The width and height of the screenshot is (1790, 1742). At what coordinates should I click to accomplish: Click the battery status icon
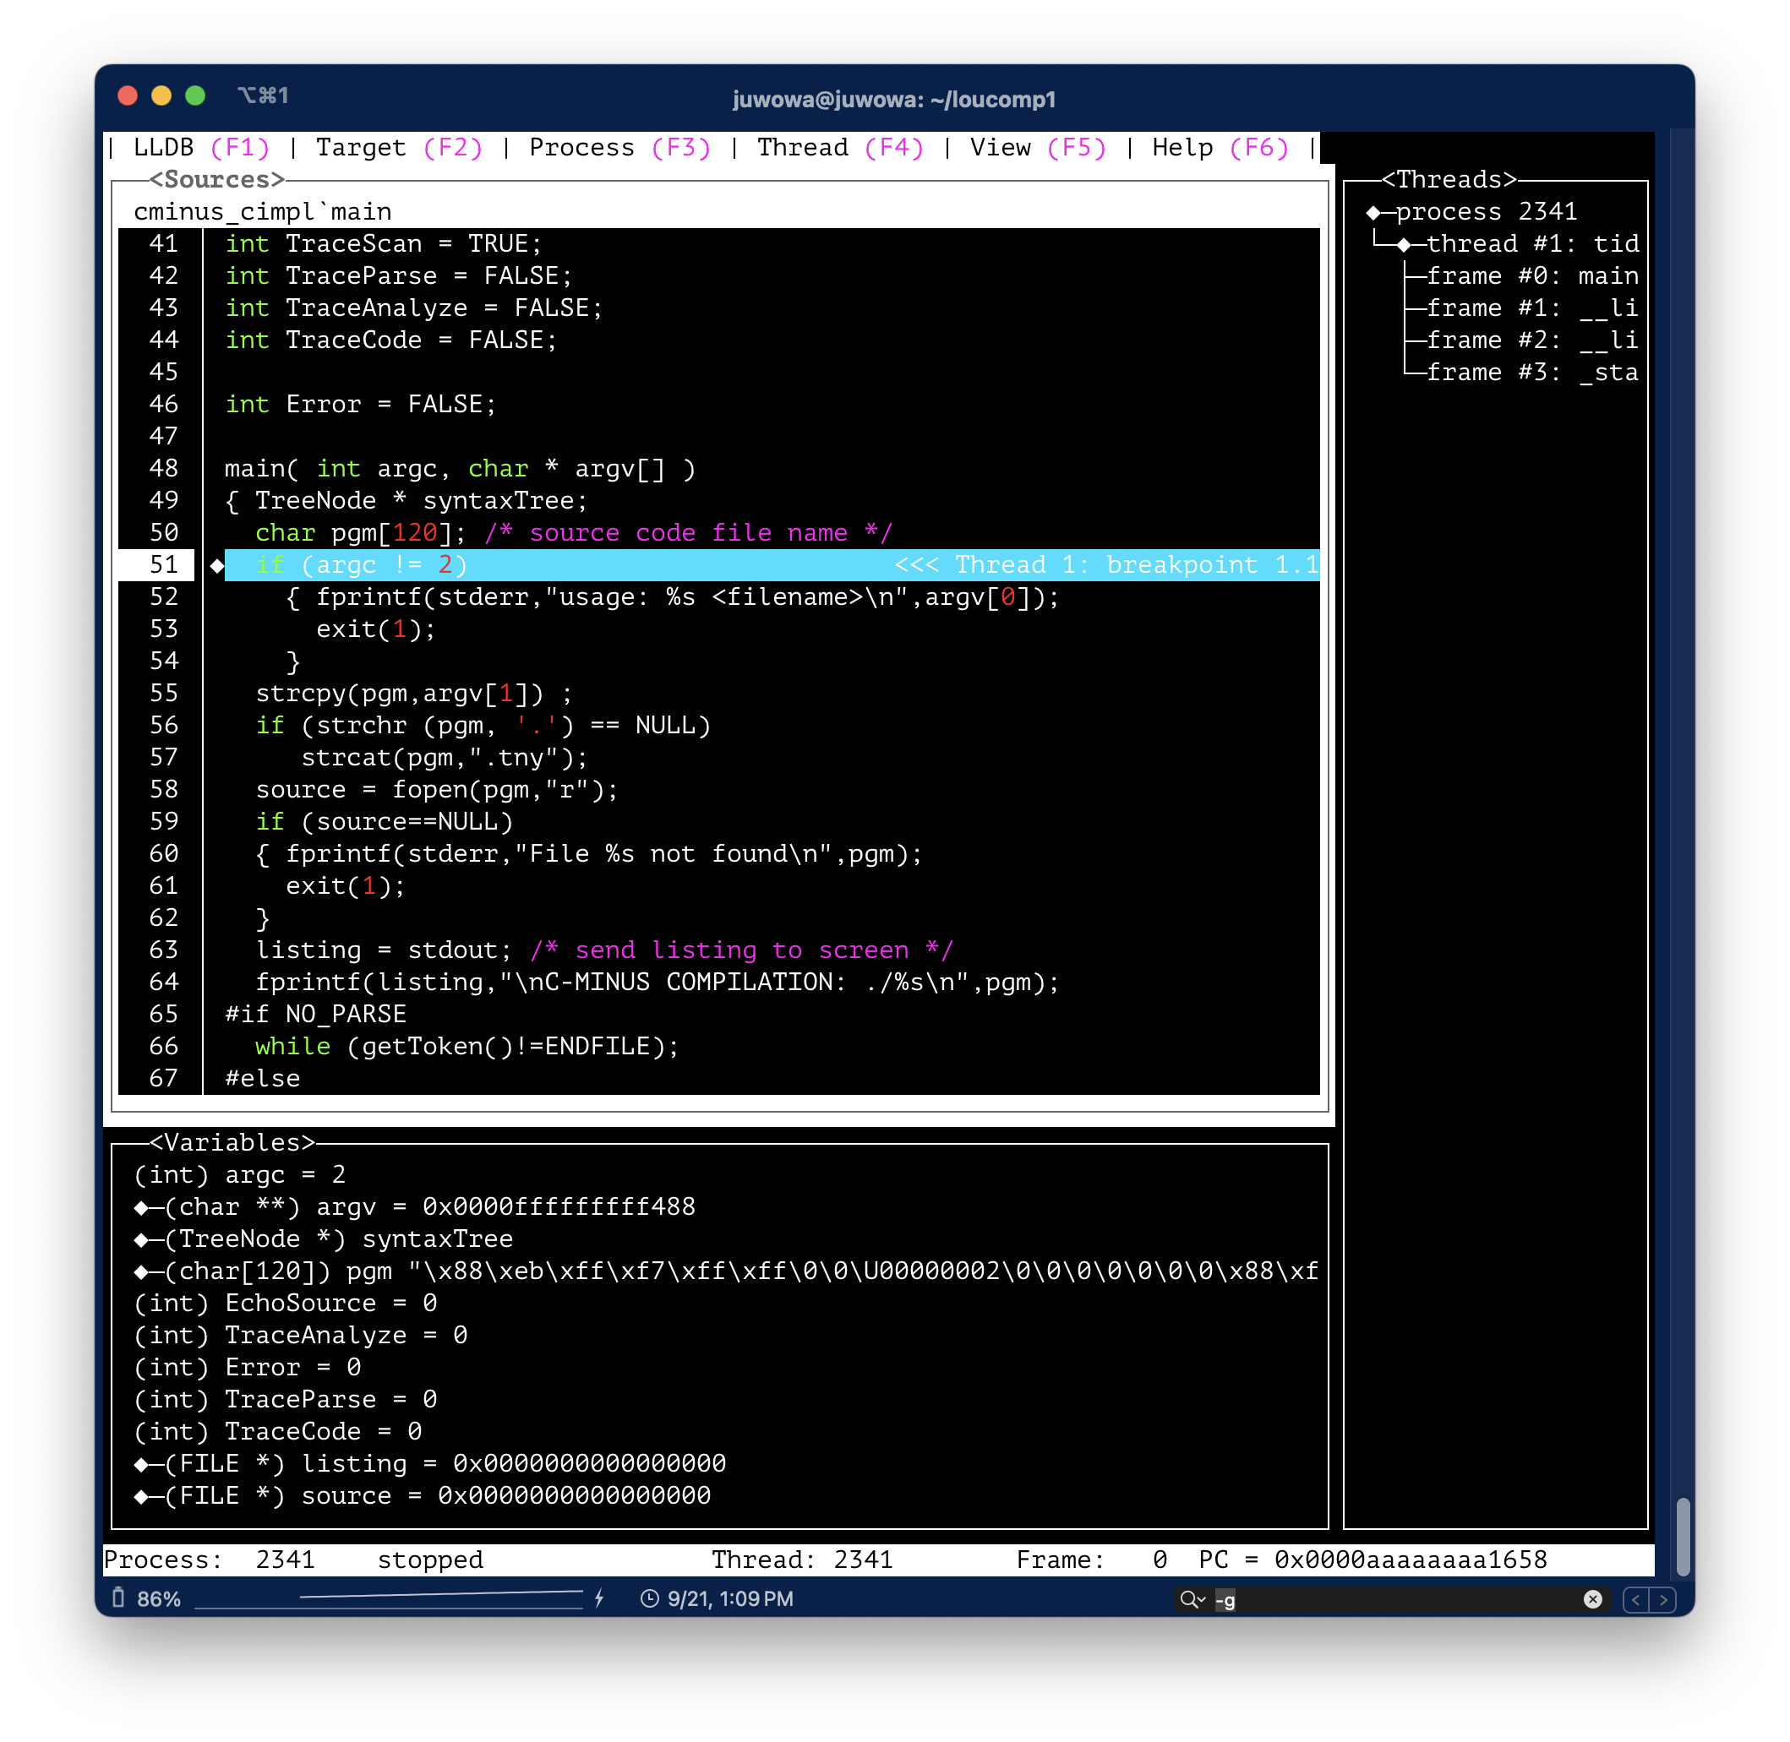(x=118, y=1598)
